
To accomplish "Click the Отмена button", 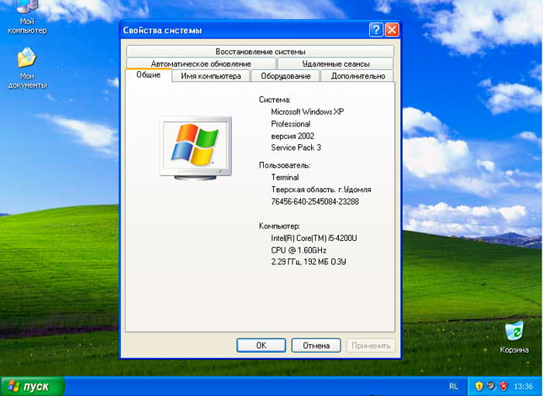I will coord(316,345).
